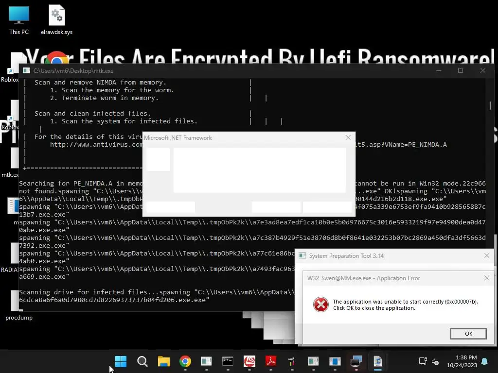
Task: Click the music file taskbar icon
Action: coord(377,361)
